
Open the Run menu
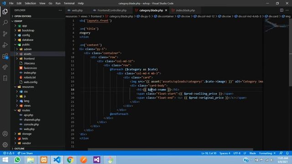tap(58, 3)
